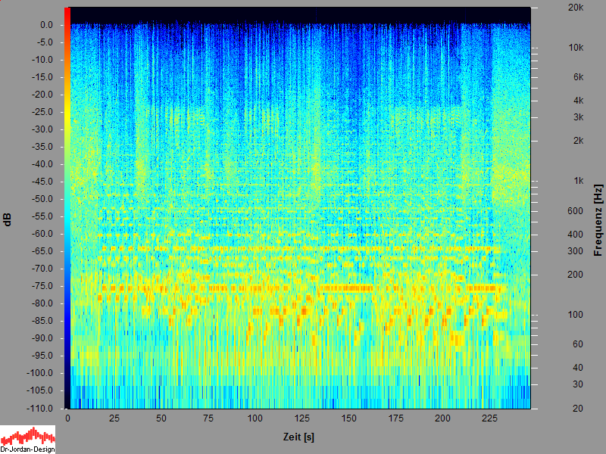This screenshot has height=454, width=606.
Task: Click the 1k frequency tick label
Action: tap(578, 181)
